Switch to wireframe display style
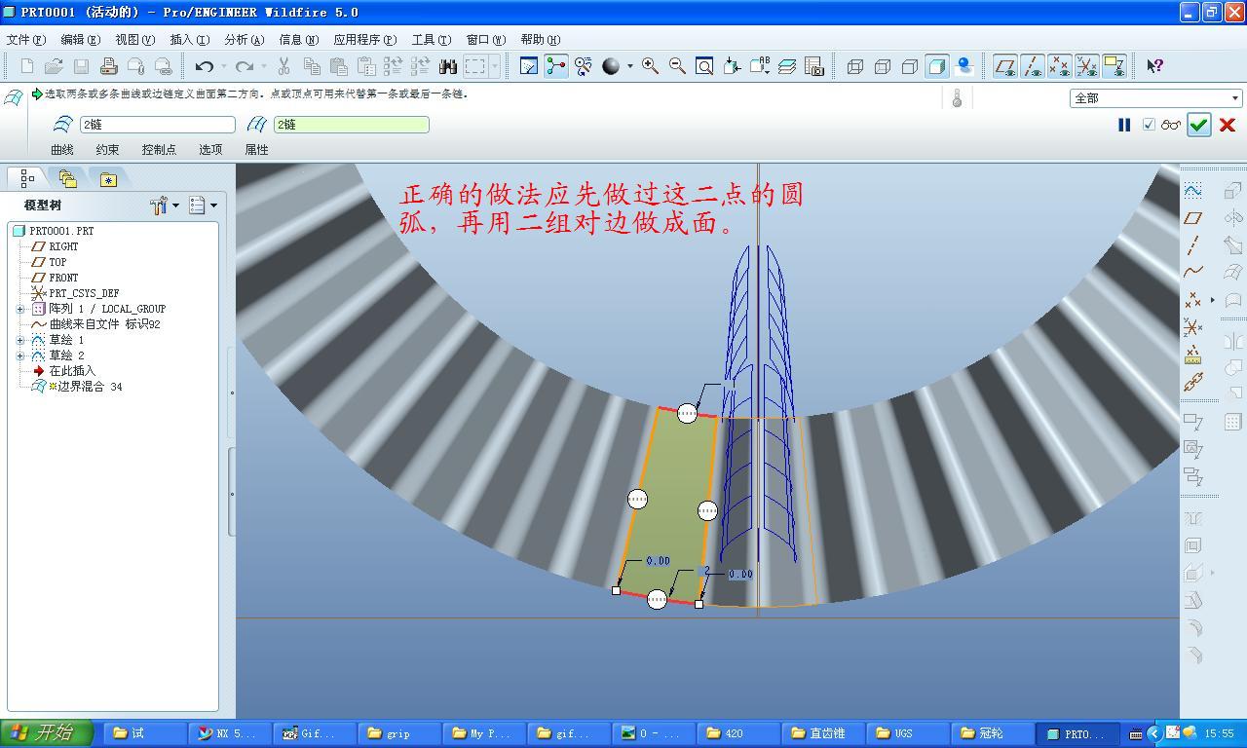The image size is (1247, 748). pos(855,66)
